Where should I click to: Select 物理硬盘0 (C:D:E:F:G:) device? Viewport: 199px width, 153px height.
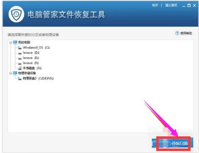pos(38,78)
